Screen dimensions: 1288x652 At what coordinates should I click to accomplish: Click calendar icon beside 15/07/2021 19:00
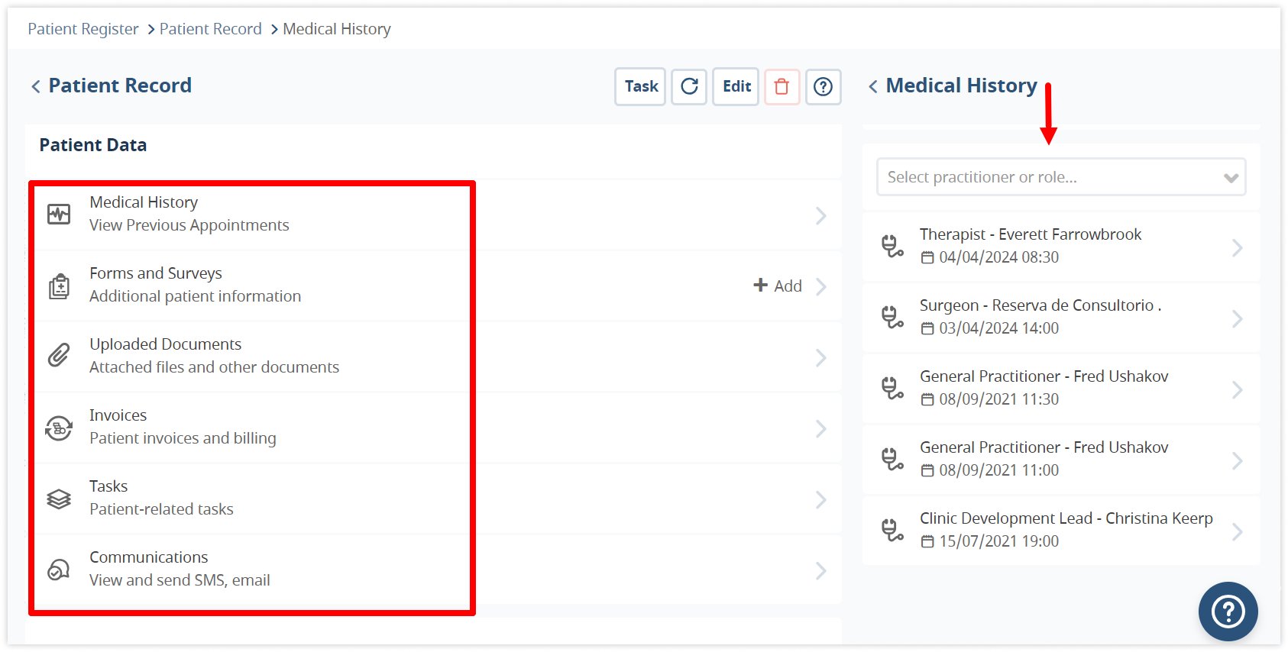click(927, 541)
